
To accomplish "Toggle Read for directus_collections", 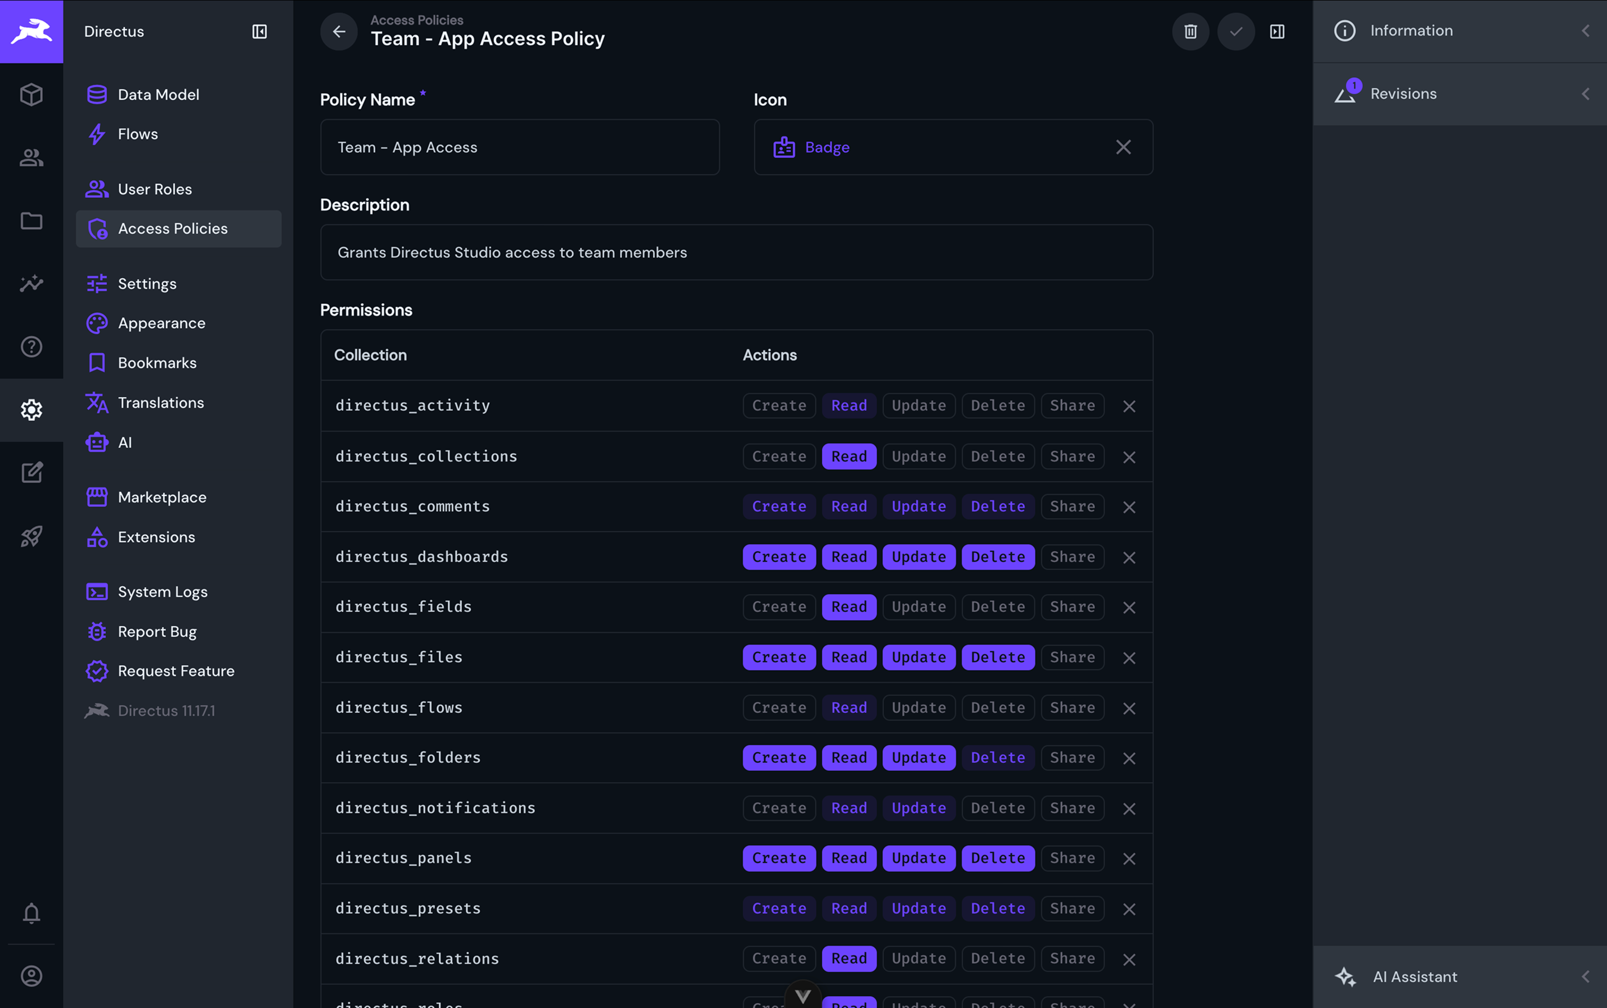I will (849, 457).
